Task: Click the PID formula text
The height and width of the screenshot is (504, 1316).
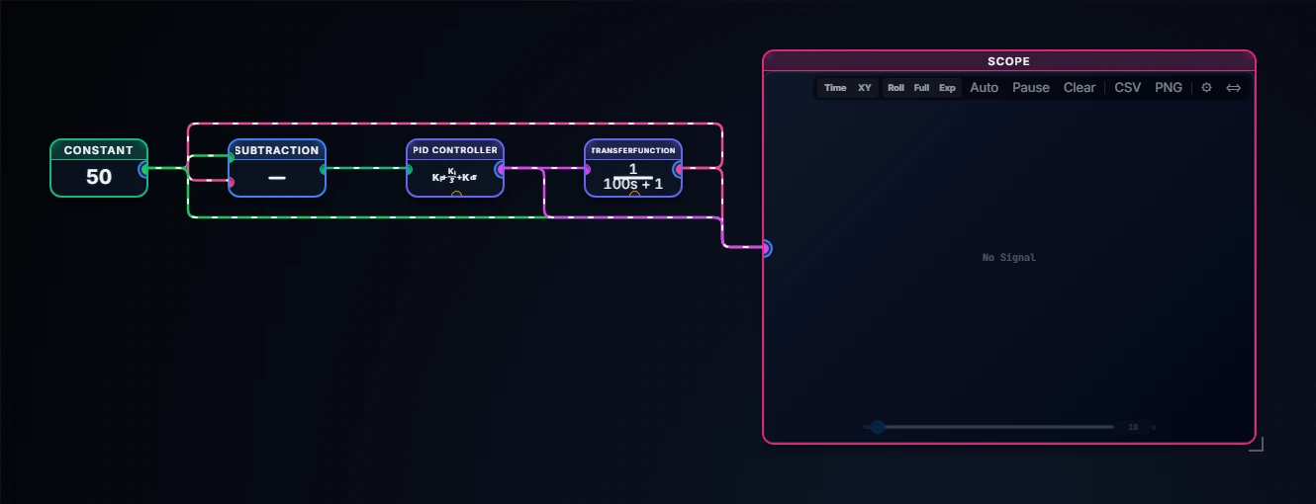Action: click(455, 176)
